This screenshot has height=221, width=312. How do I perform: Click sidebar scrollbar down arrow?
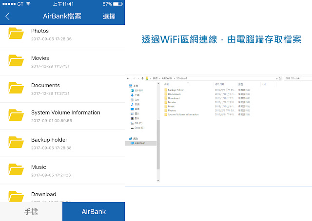[158, 181]
